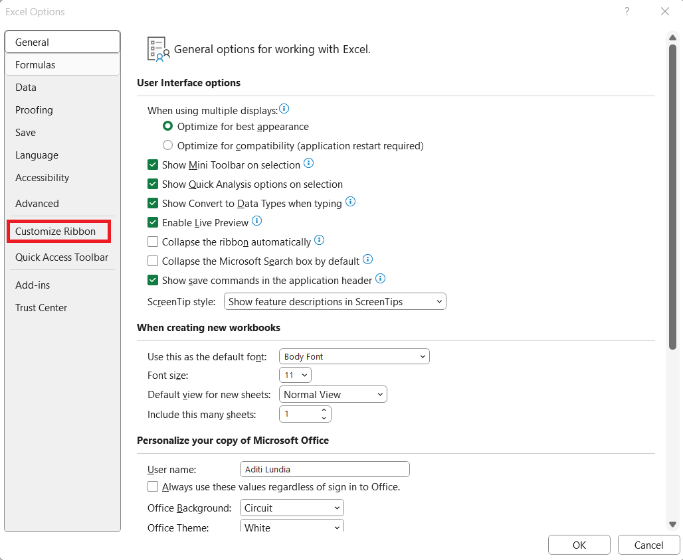Enable Collapse the ribbon automatically
Screen dimensions: 683x560
(x=153, y=242)
